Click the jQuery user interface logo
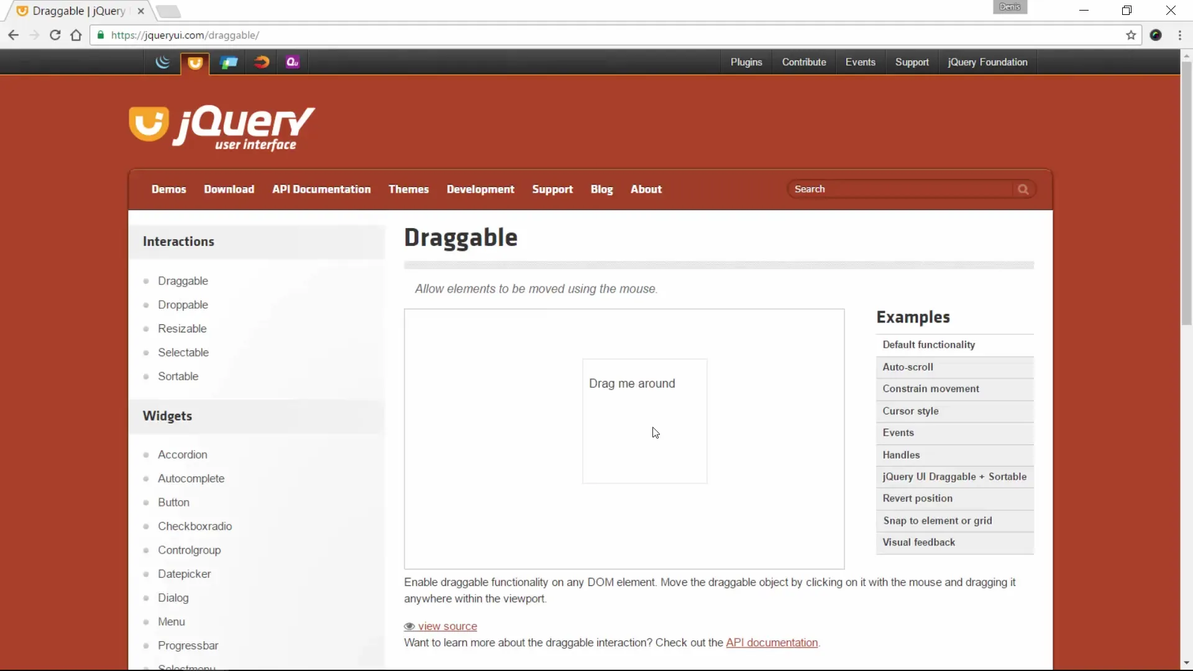This screenshot has width=1193, height=671. pos(222,128)
